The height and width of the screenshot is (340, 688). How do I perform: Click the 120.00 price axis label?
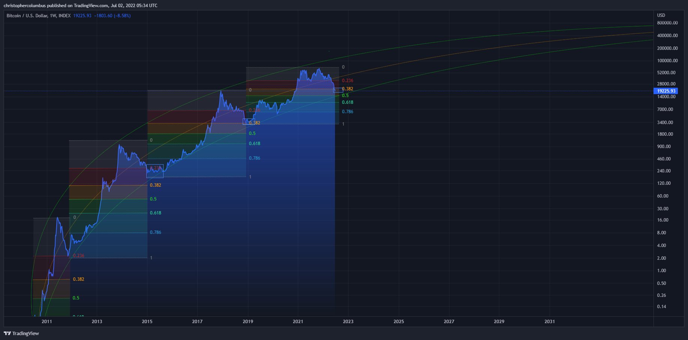pyautogui.click(x=664, y=183)
